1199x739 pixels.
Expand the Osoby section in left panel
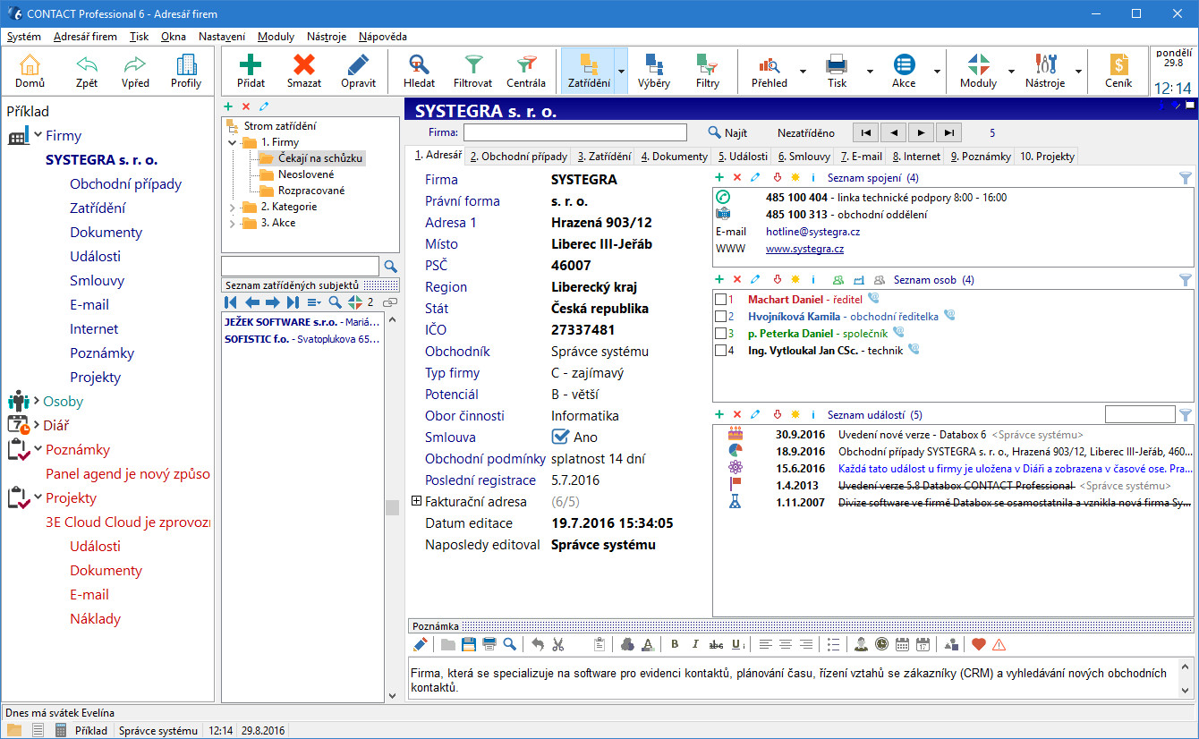point(37,401)
